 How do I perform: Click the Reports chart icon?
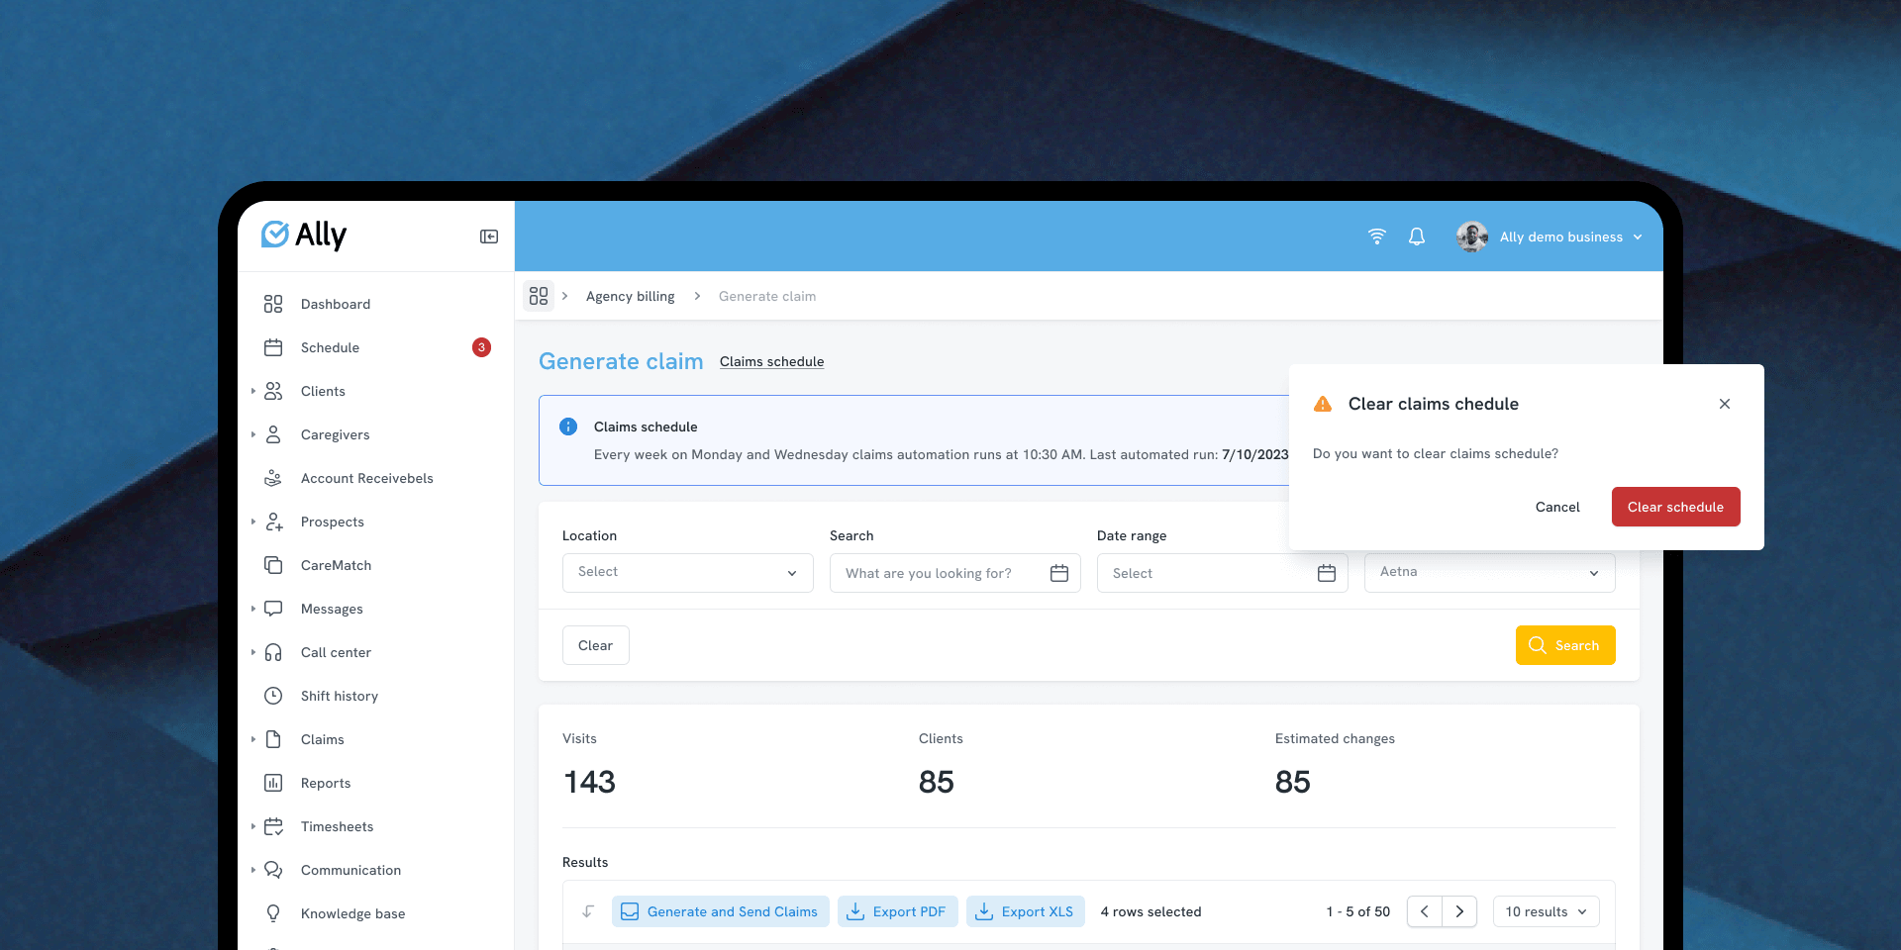273,783
